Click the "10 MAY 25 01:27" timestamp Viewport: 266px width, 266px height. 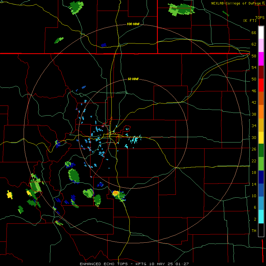(x=169, y=264)
